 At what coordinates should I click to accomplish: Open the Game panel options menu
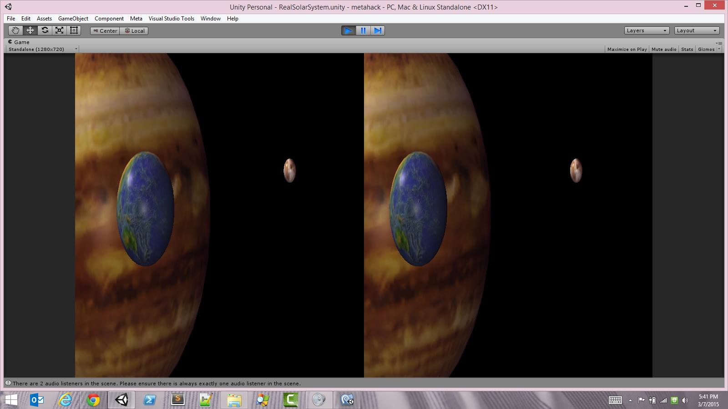point(719,43)
